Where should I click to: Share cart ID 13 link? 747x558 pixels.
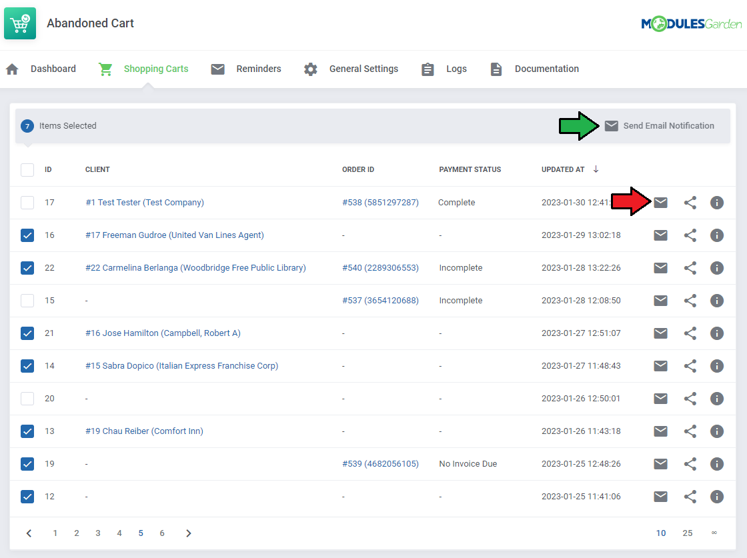pos(690,431)
